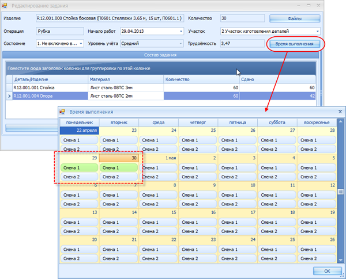The width and height of the screenshot is (346, 279).
Task: Toggle Смена 1 on the 30th
Action: (119, 168)
